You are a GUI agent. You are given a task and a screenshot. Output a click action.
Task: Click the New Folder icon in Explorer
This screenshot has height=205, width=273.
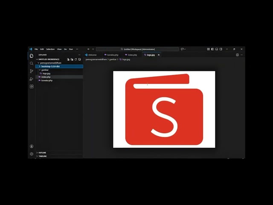(x=72, y=59)
